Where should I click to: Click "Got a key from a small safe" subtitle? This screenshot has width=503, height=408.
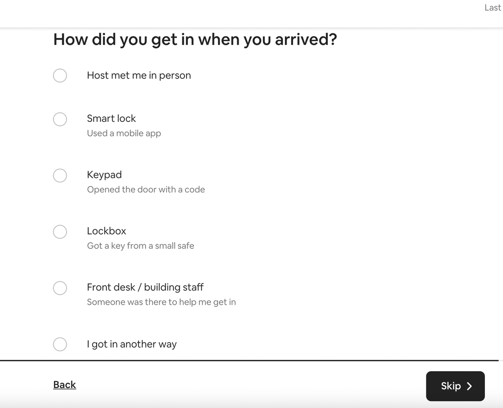click(x=140, y=246)
